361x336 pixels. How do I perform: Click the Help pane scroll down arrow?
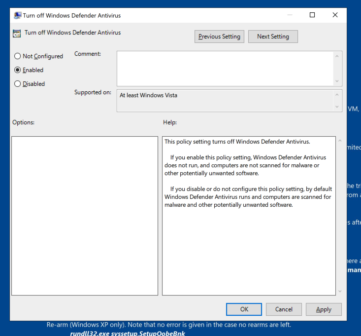[x=340, y=291]
